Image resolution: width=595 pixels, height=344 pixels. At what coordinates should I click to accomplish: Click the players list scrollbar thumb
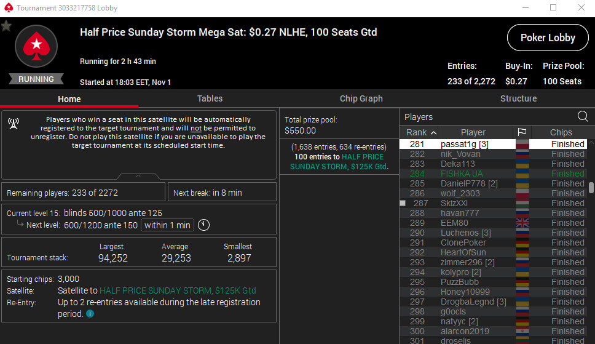(591, 188)
